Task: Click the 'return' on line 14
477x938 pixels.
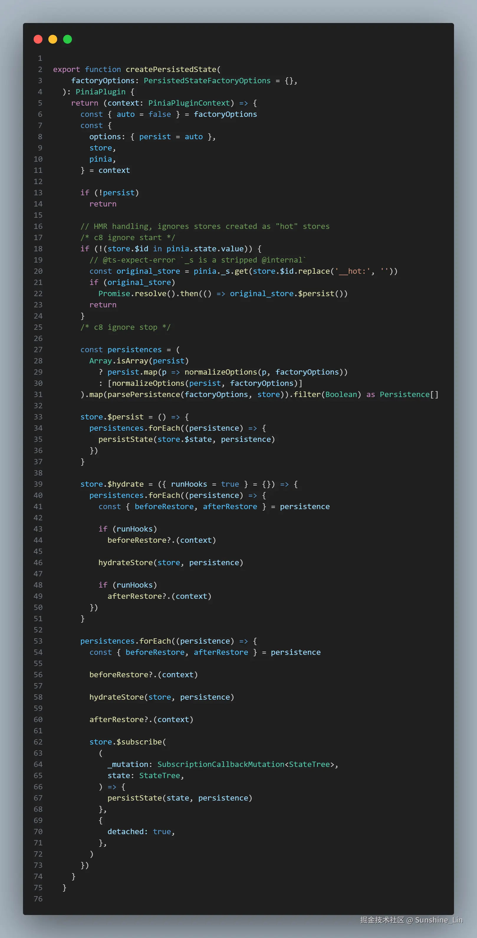Action: tap(103, 204)
